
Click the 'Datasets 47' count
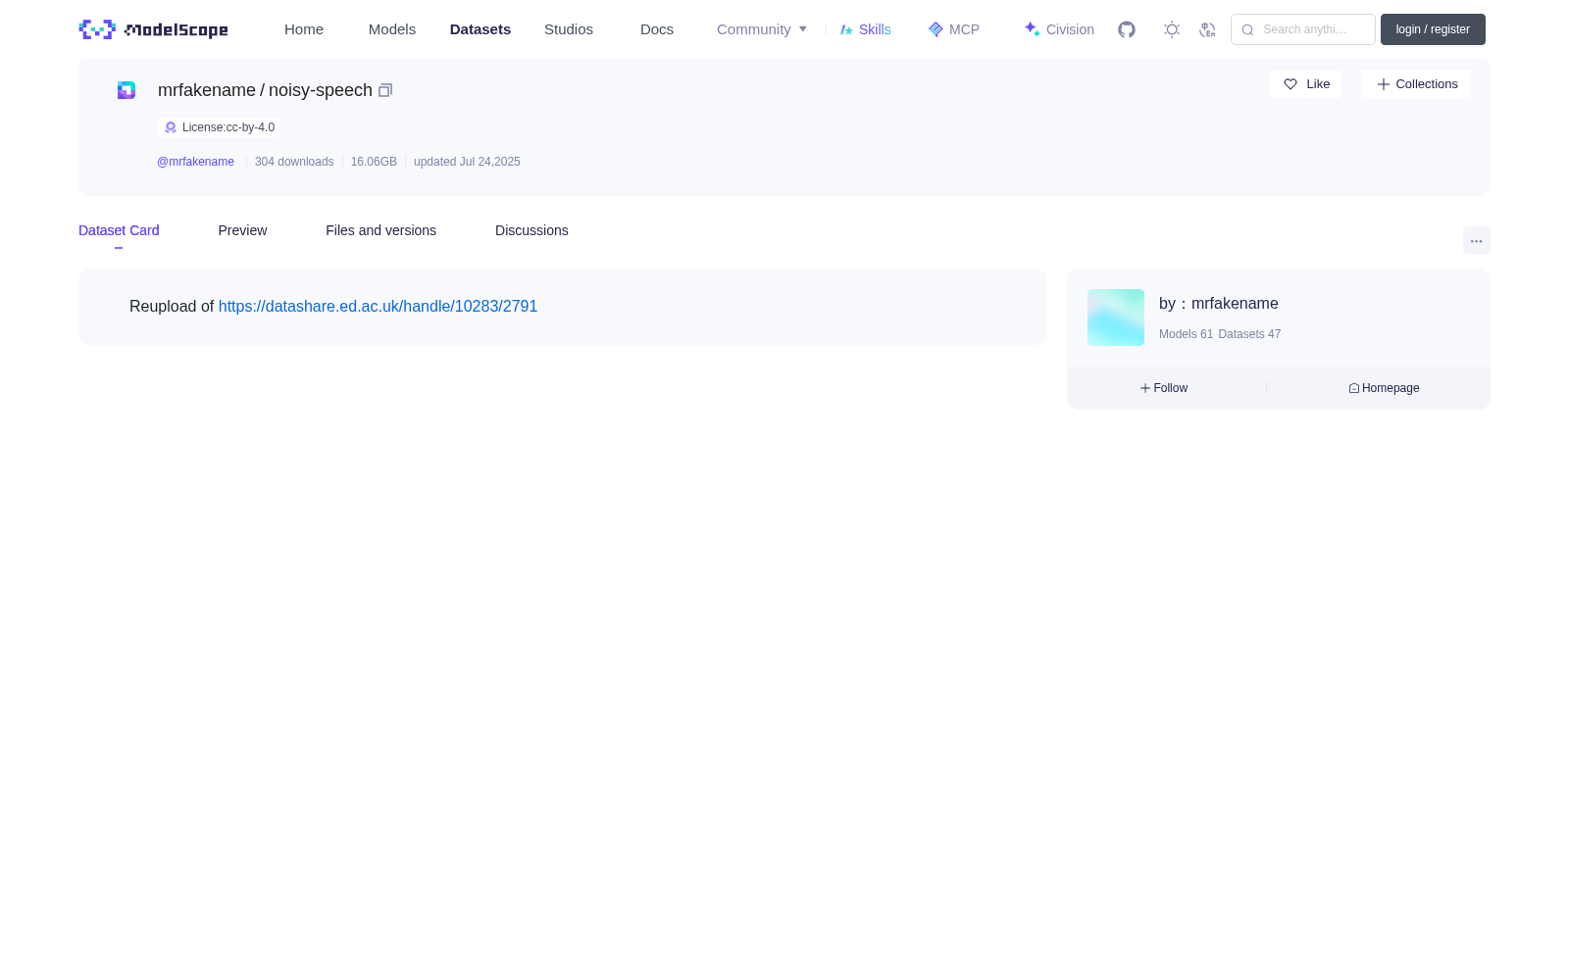1249,334
